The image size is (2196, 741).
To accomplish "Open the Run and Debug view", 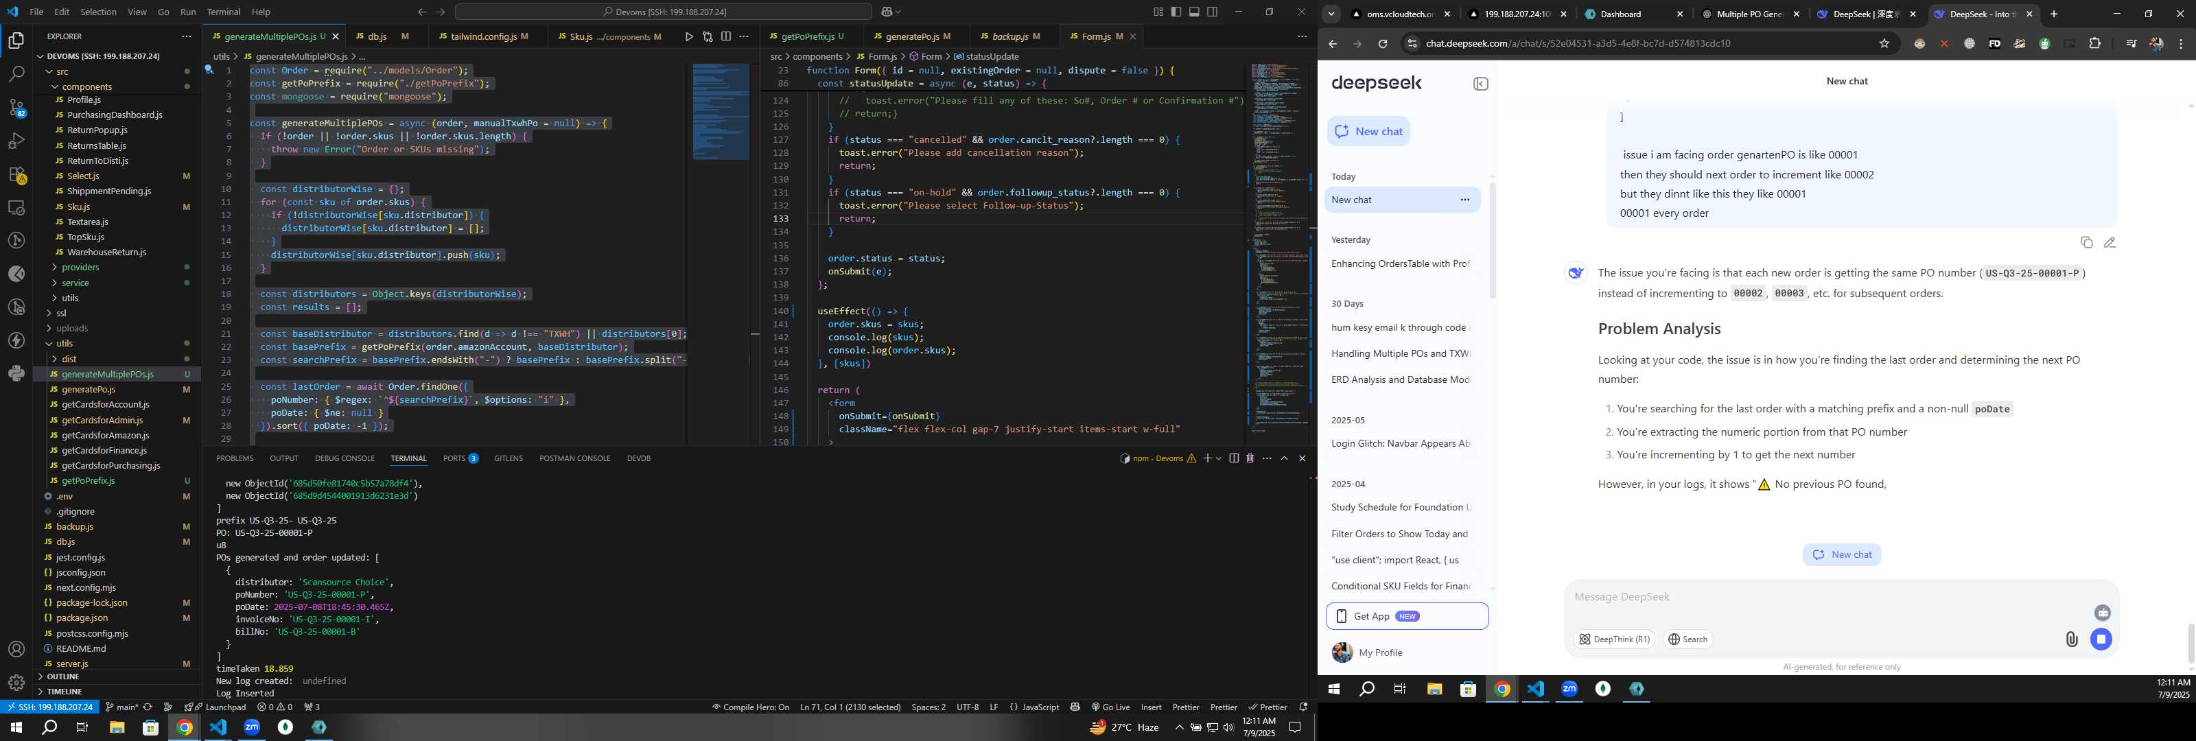I will coord(16,141).
